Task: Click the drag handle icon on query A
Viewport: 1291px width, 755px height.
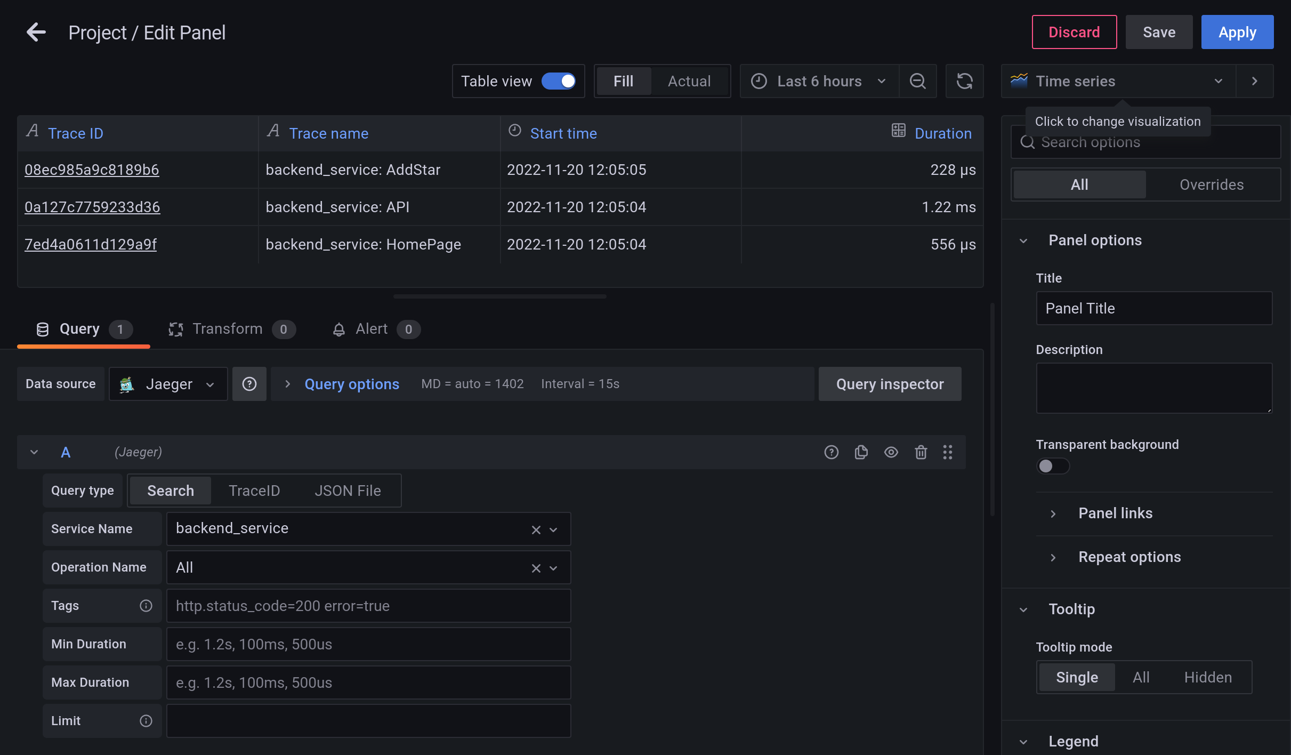Action: click(947, 452)
